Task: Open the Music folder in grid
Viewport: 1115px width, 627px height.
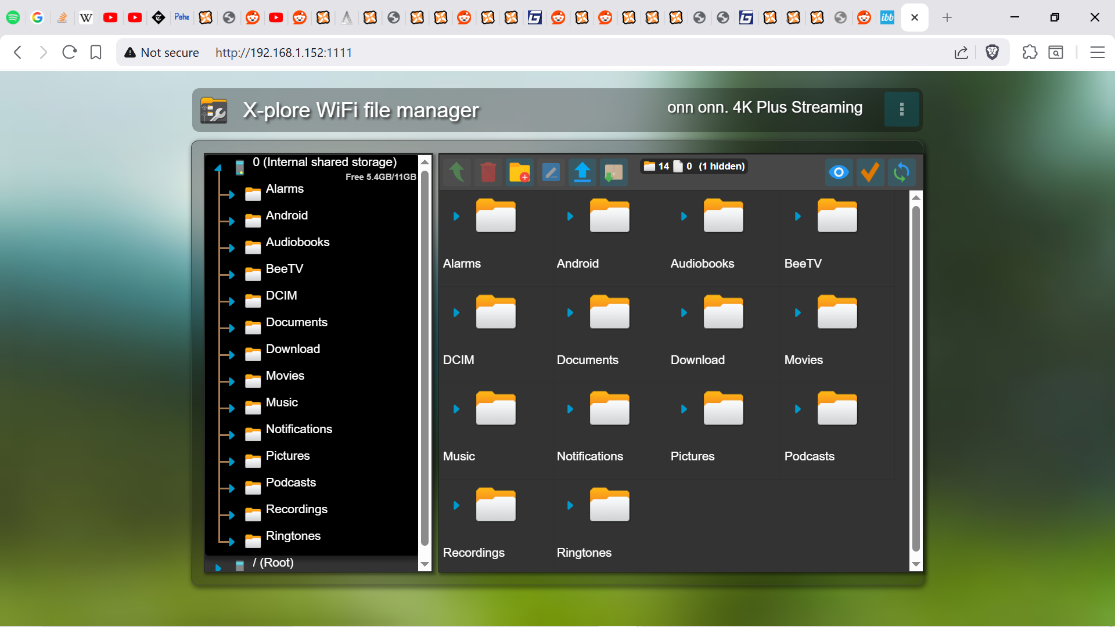Action: [495, 408]
